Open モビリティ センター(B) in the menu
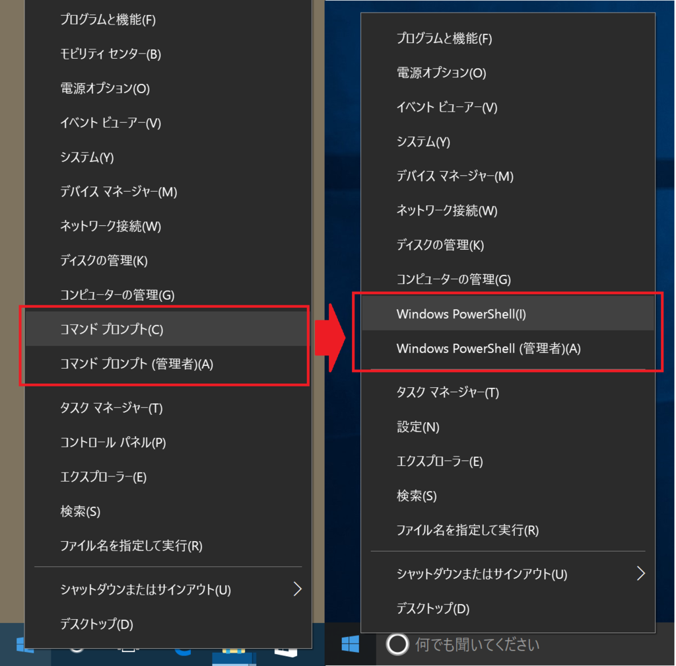The image size is (676, 666). tap(168, 54)
